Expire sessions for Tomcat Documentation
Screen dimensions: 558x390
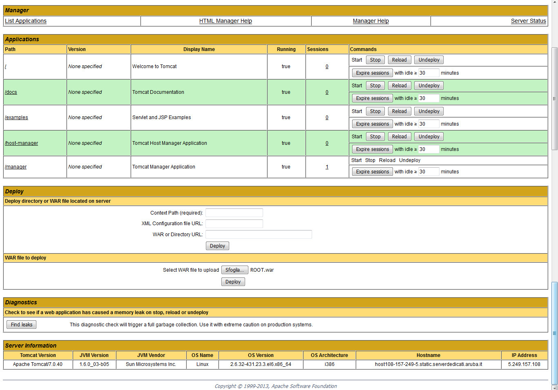pos(373,98)
